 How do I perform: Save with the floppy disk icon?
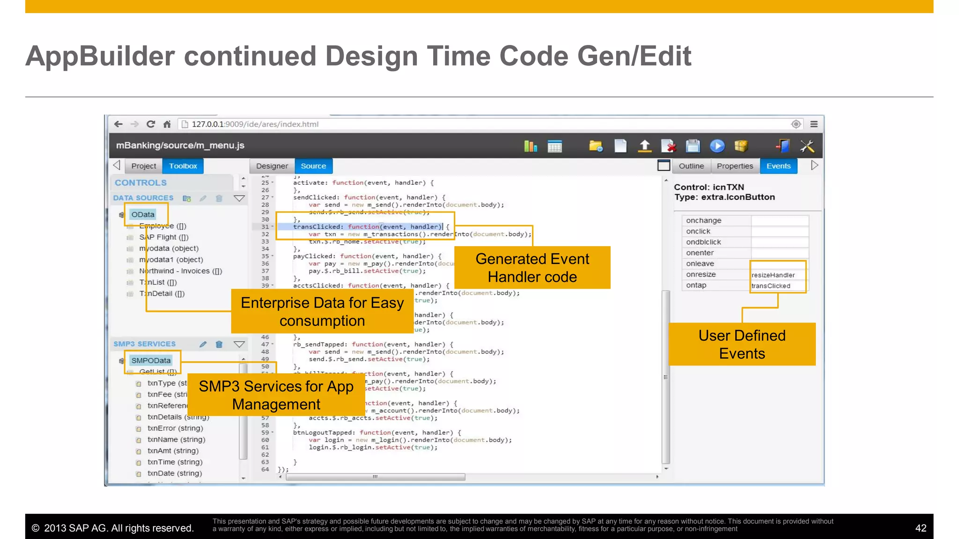point(693,146)
